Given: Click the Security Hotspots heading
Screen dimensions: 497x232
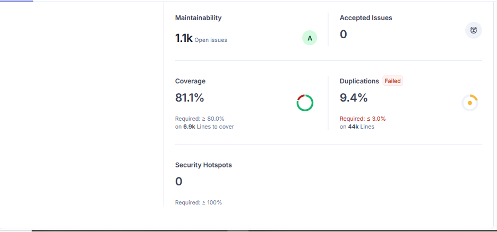Looking at the screenshot, I should (x=203, y=165).
